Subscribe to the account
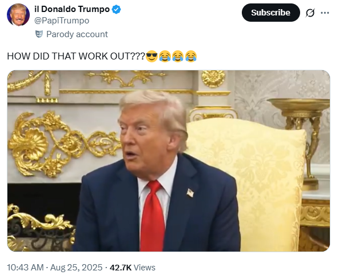339x275 pixels. pyautogui.click(x=270, y=13)
